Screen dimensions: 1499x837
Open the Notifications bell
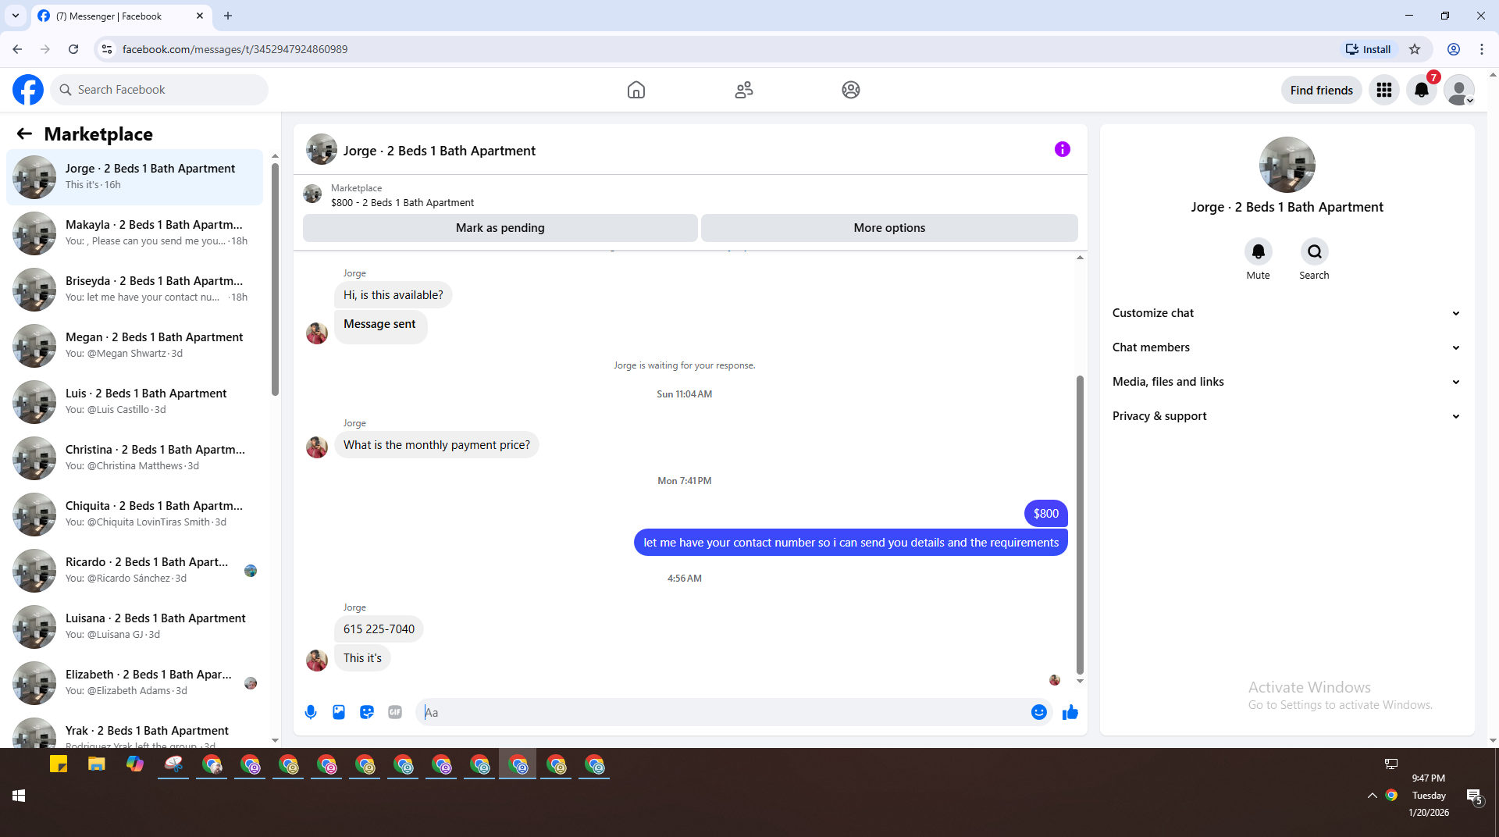click(x=1422, y=90)
